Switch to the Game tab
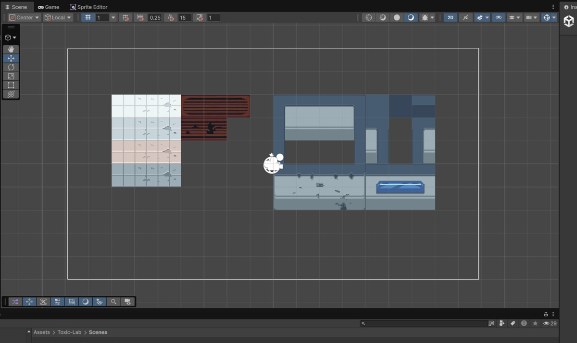 point(49,7)
